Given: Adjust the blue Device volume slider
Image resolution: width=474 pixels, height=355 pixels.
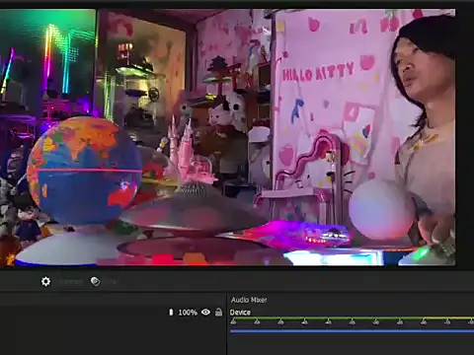Looking at the screenshot, I should (x=352, y=331).
